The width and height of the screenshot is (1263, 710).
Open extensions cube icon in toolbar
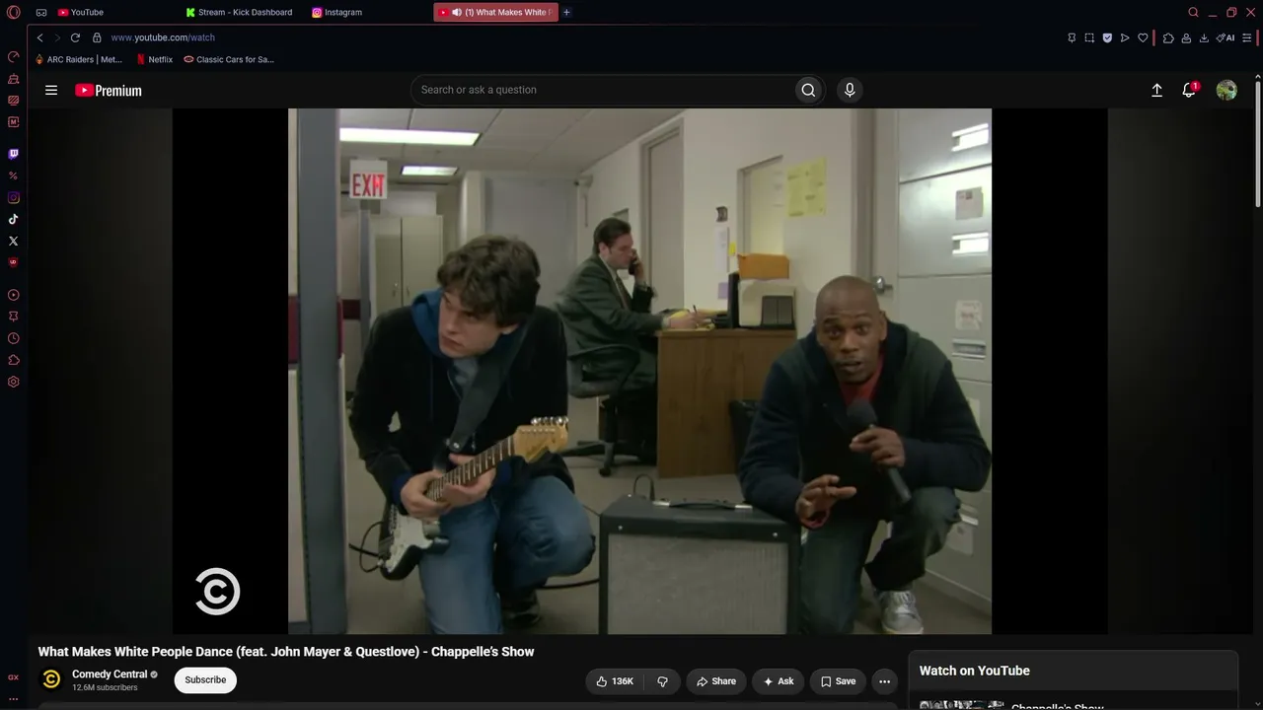click(x=1168, y=37)
